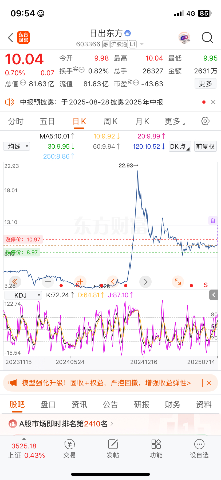
Task: Tap the speaker announcement icon
Action: (x=10, y=102)
